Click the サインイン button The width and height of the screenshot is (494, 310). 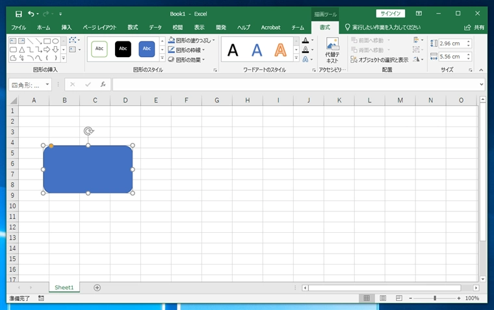coord(391,14)
